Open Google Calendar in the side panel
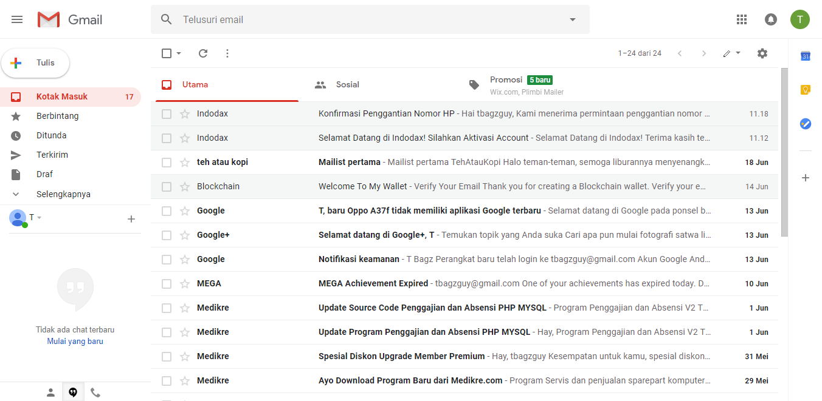 coord(805,56)
